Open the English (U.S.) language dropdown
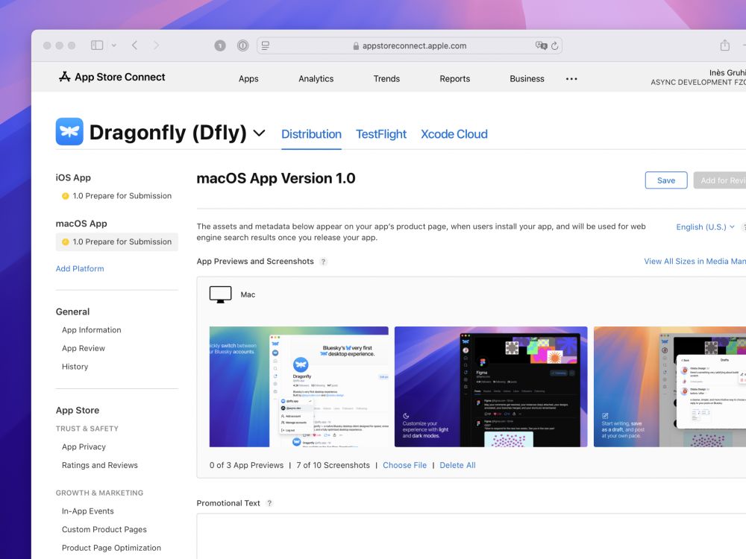Screen dimensions: 746x559 click(x=705, y=227)
